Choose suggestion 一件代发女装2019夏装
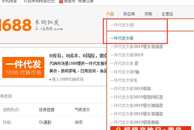The width and height of the screenshot is (194, 130). click(131, 89)
